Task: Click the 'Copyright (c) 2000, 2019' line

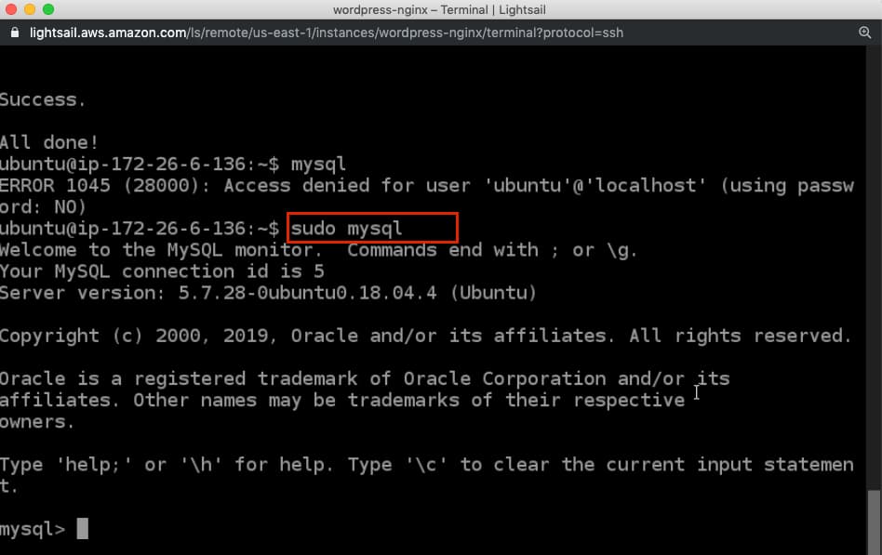Action: [426, 336]
